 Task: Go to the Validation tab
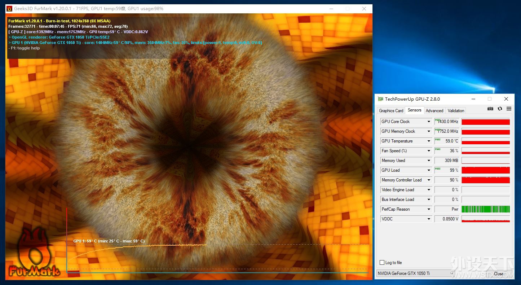click(456, 111)
